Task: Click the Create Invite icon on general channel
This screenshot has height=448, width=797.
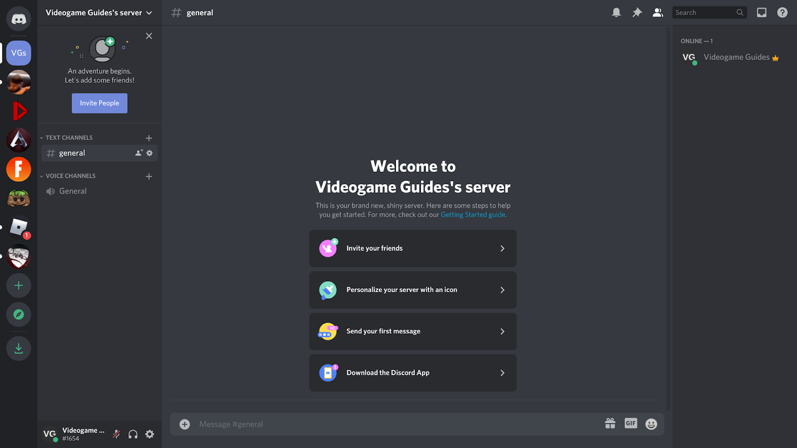Action: click(139, 153)
